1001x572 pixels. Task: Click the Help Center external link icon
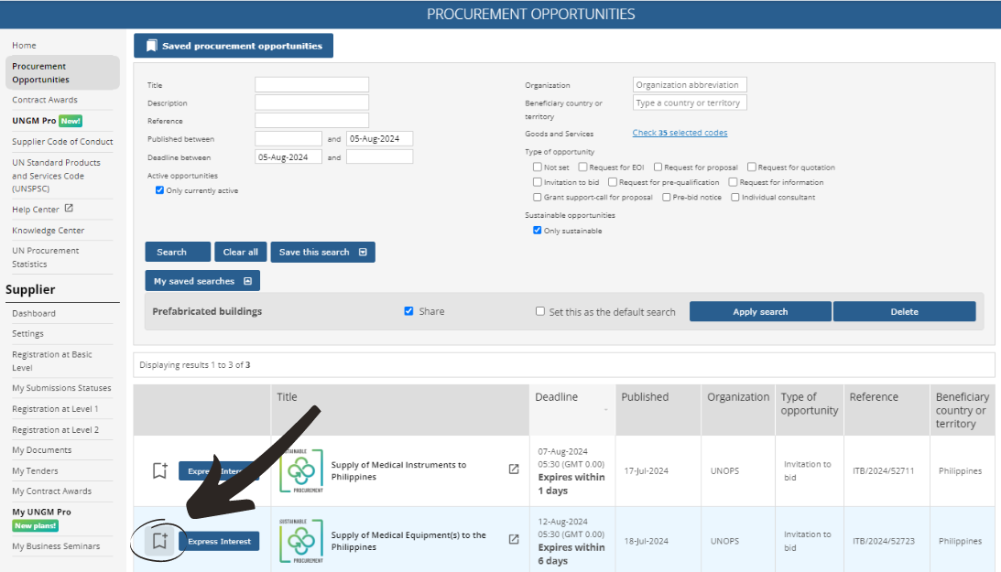click(x=69, y=209)
